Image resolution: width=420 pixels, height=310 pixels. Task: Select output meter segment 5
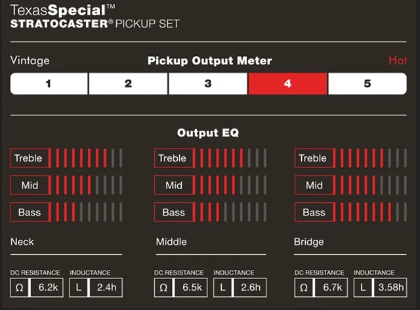point(367,83)
